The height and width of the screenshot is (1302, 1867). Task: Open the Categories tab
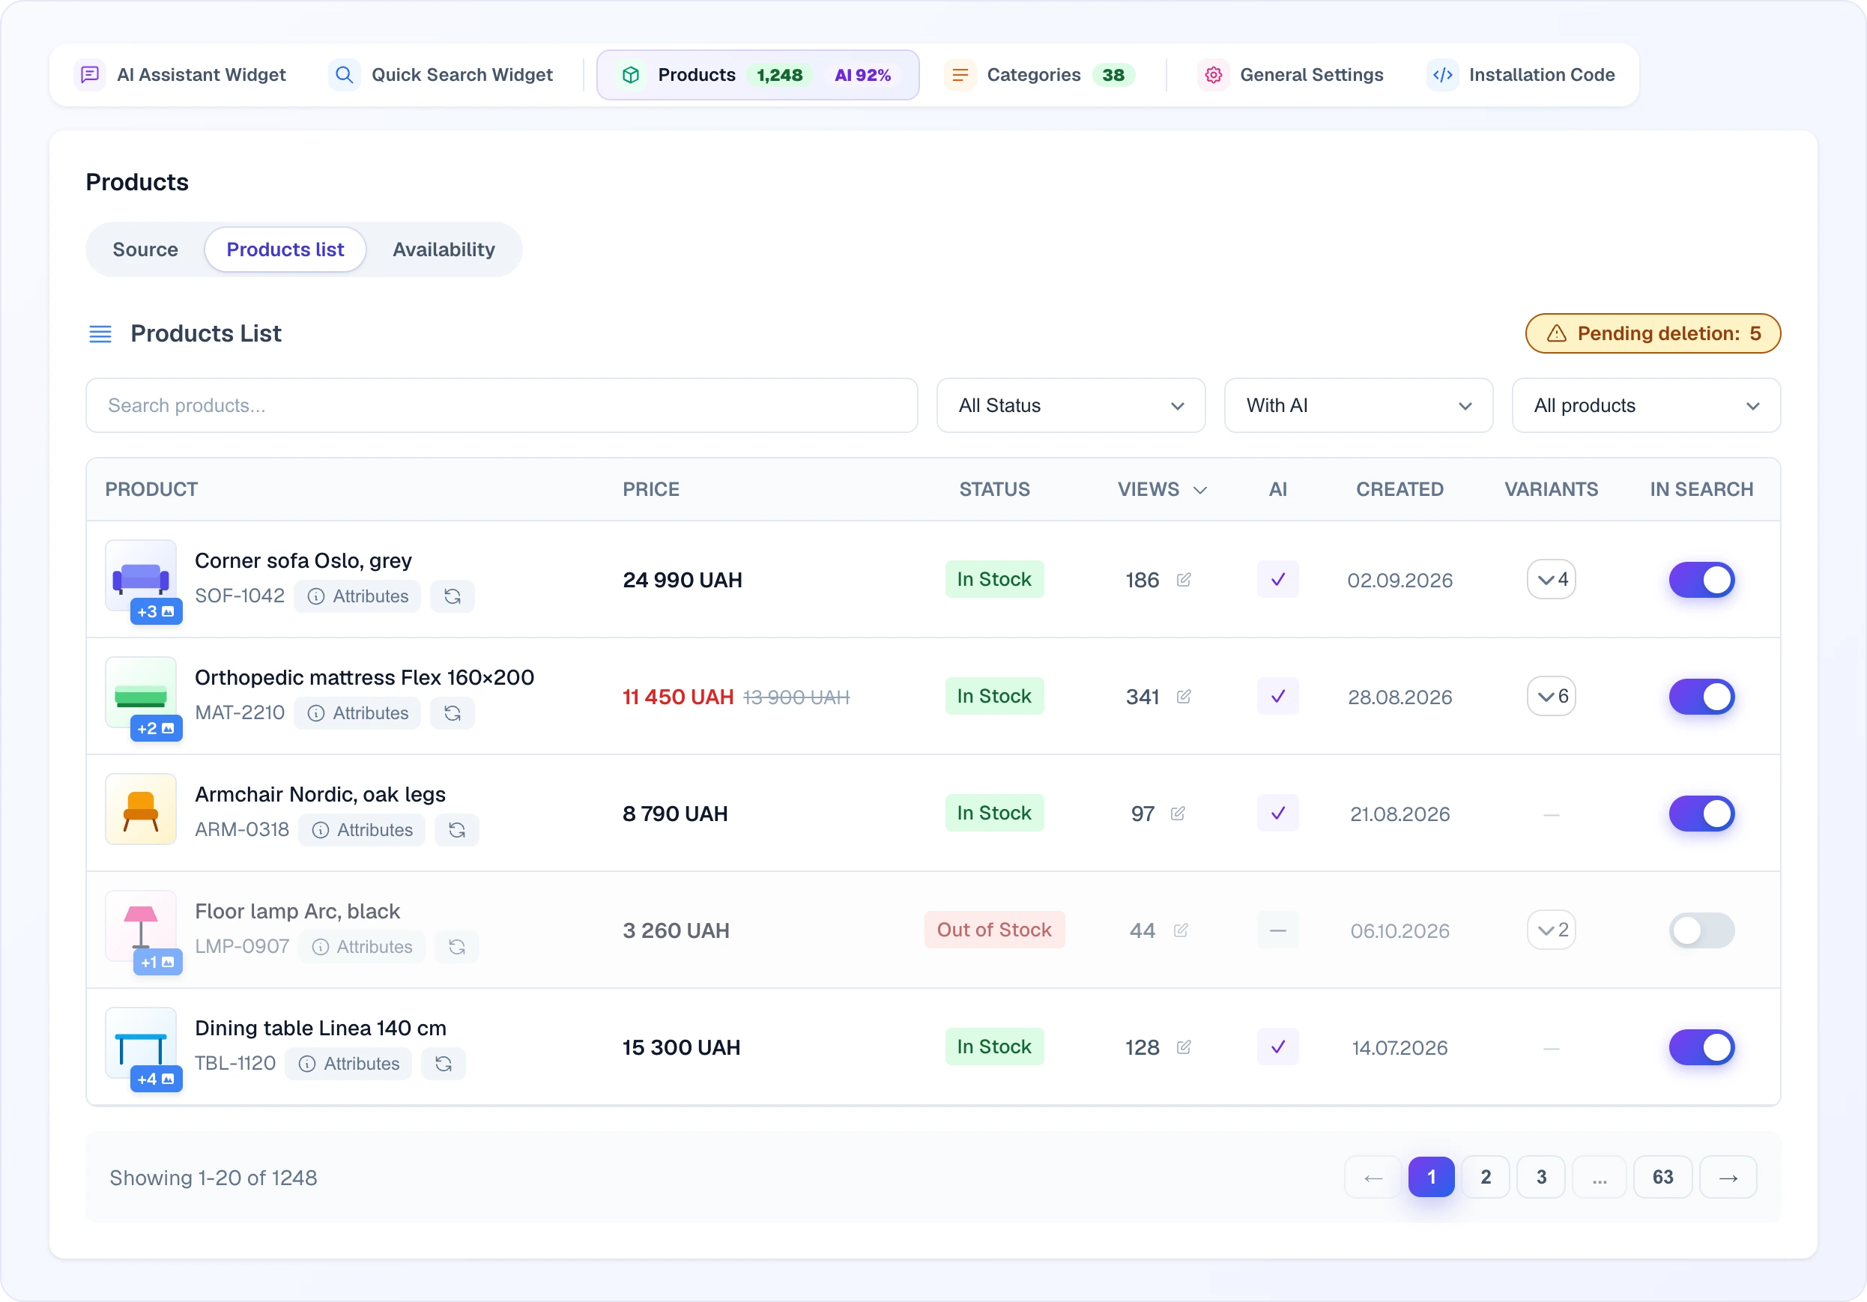click(1041, 75)
